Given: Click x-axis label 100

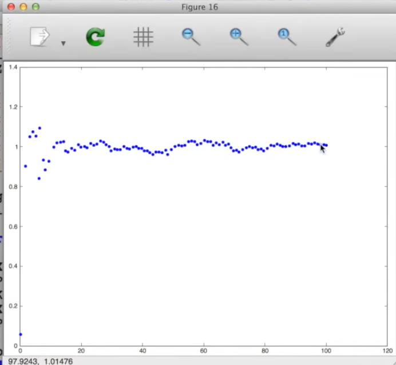Looking at the screenshot, I should [x=326, y=351].
